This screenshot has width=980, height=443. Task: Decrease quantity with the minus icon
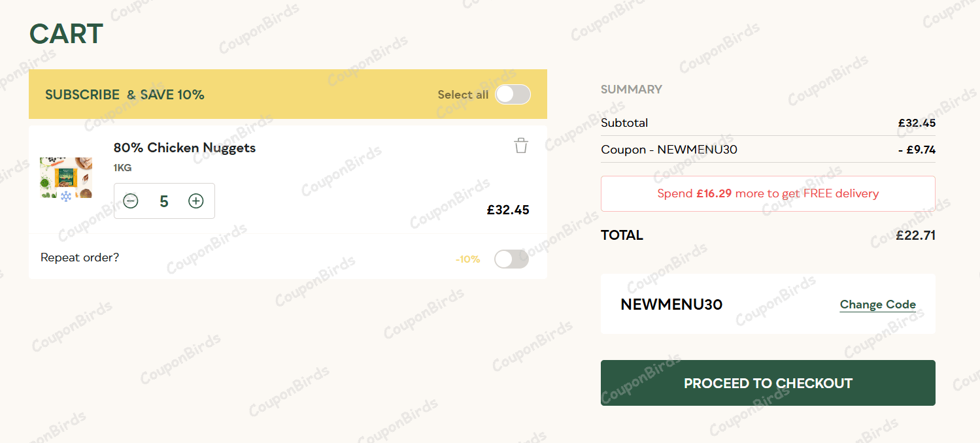(x=131, y=201)
